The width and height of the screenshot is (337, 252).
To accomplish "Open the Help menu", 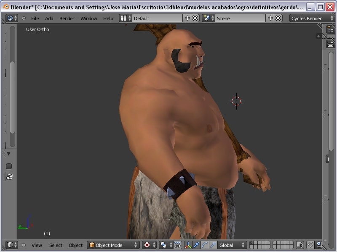I will pyautogui.click(x=108, y=18).
